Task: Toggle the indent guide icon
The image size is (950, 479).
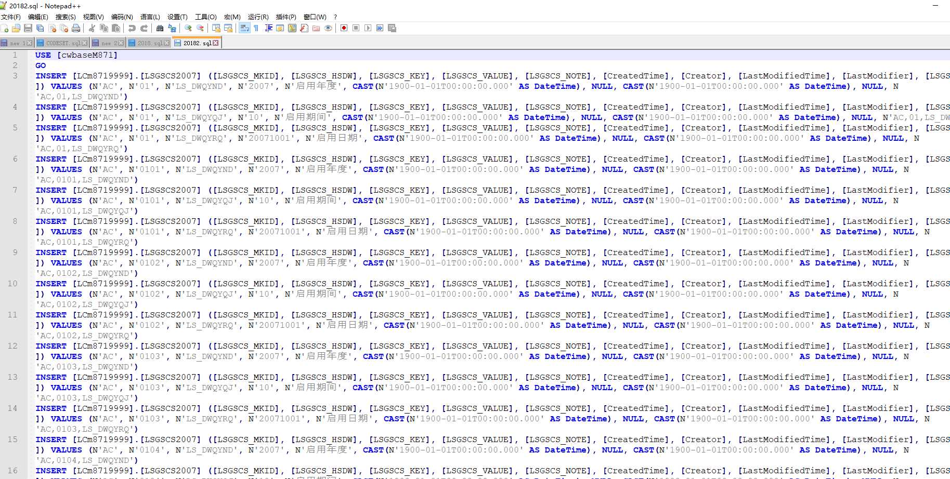Action: pyautogui.click(x=268, y=28)
